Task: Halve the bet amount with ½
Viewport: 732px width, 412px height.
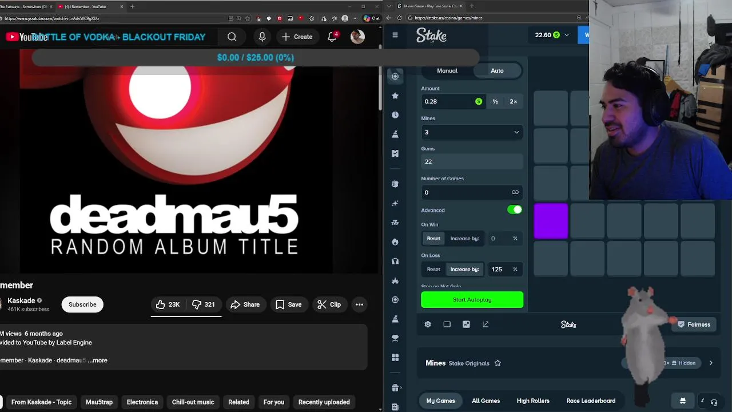Action: tap(495, 101)
